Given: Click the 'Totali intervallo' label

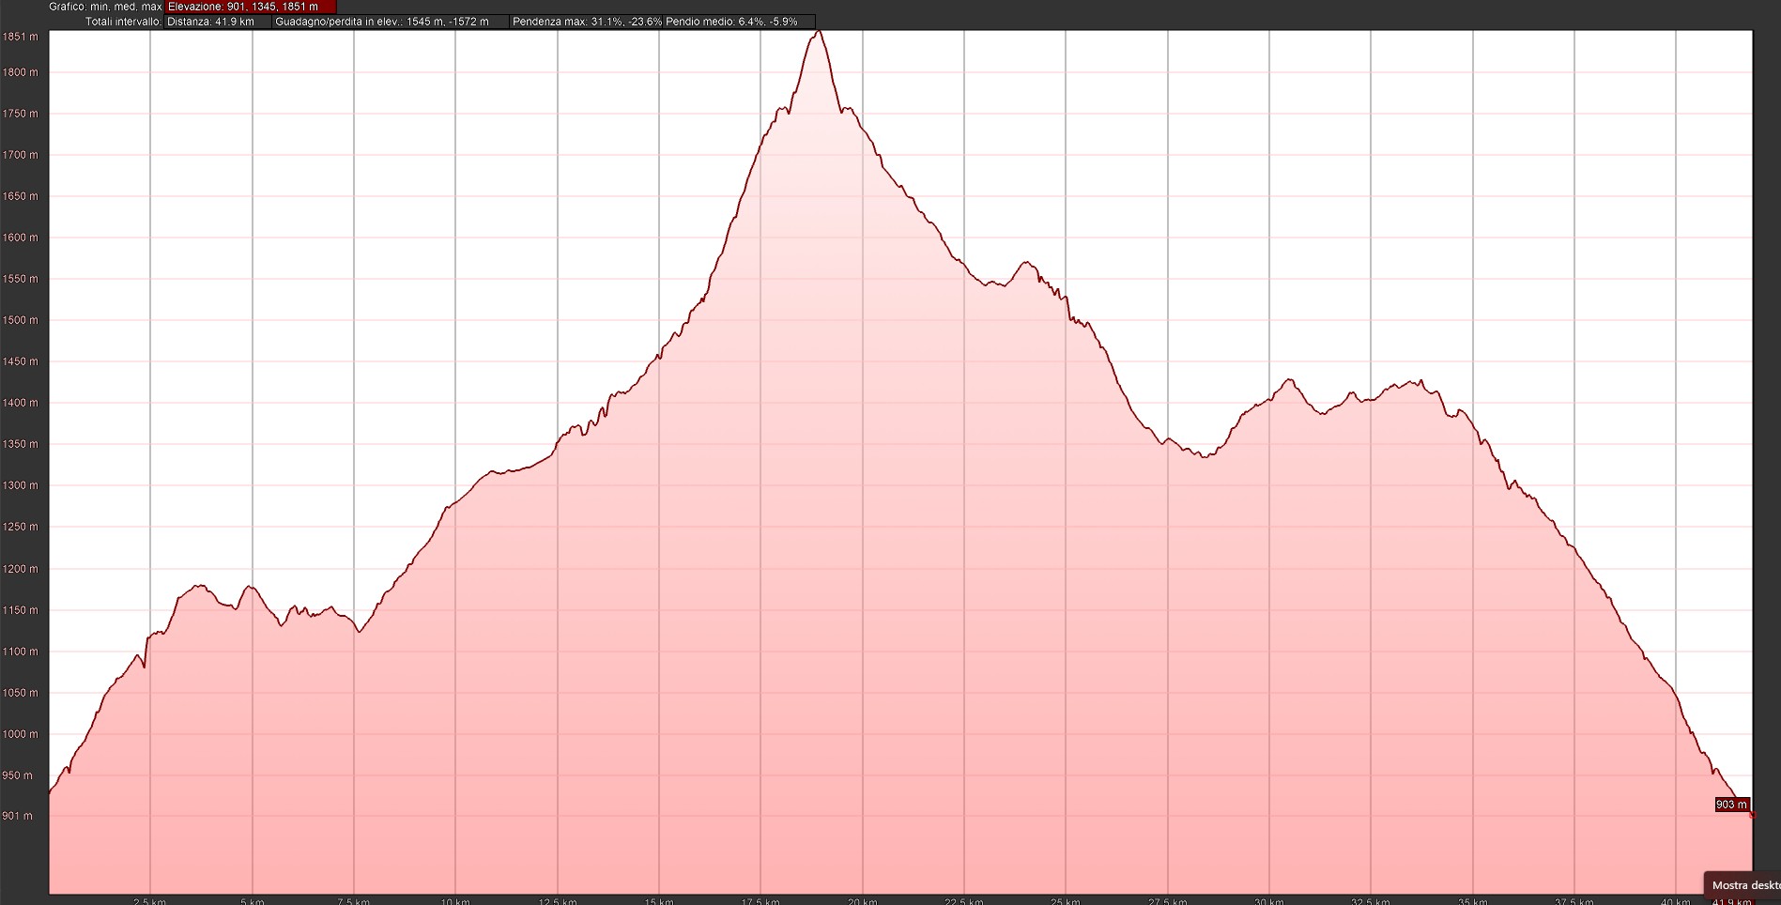Looking at the screenshot, I should click(x=123, y=22).
